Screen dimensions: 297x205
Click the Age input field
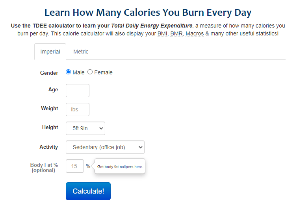point(78,90)
